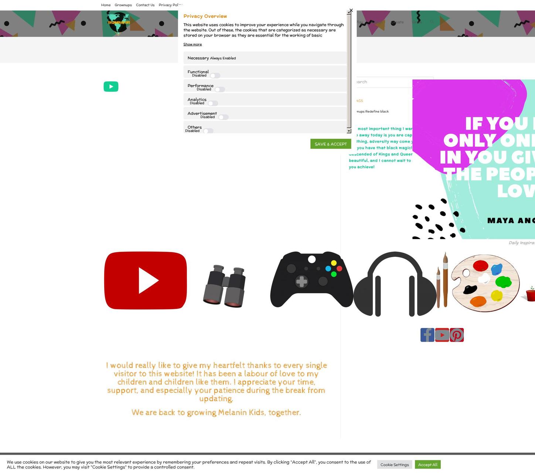Expand the Functional cookies section label
The width and height of the screenshot is (535, 474).
(198, 72)
